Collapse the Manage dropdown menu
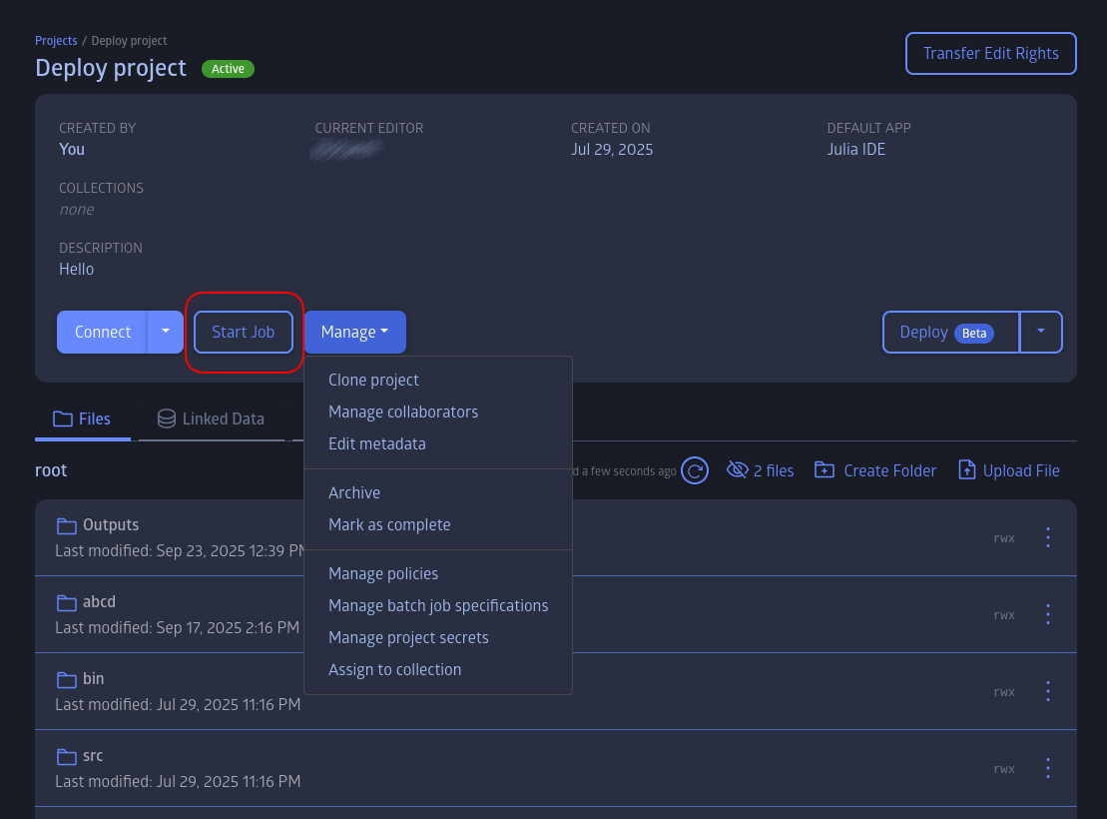 [354, 332]
